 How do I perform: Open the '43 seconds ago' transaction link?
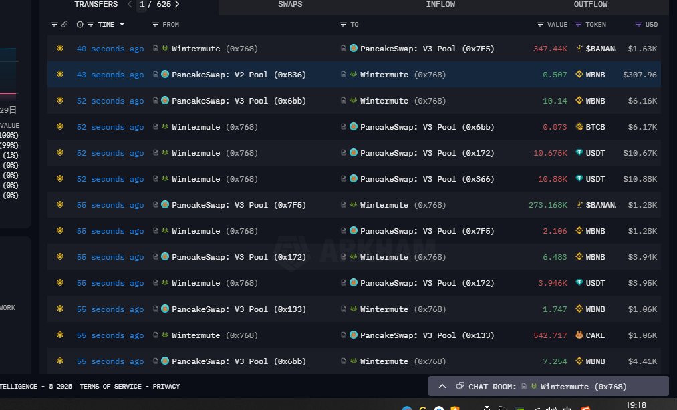coord(110,75)
